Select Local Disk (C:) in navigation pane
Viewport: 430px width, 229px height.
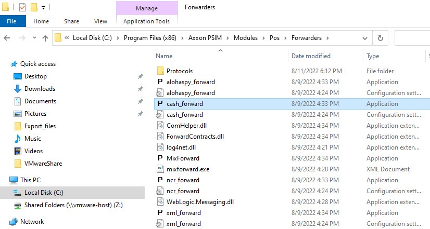pyautogui.click(x=43, y=193)
